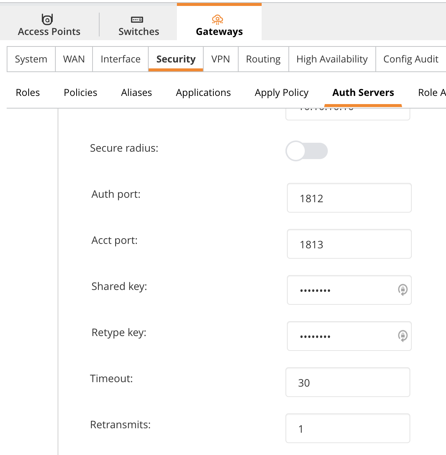Toggle Secure radius setting off

[x=306, y=151]
